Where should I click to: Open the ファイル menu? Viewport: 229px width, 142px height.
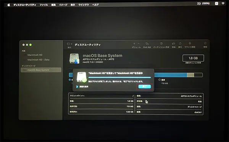coord(44,5)
